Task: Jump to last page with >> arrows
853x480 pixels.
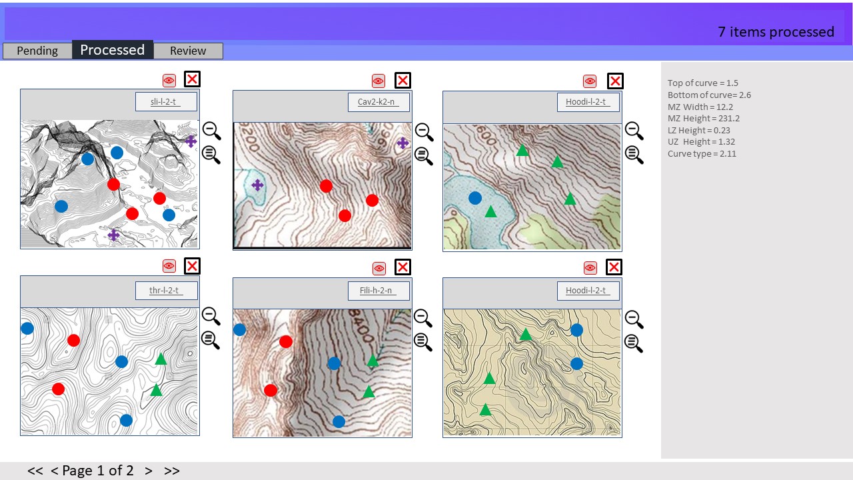Action: pos(172,471)
